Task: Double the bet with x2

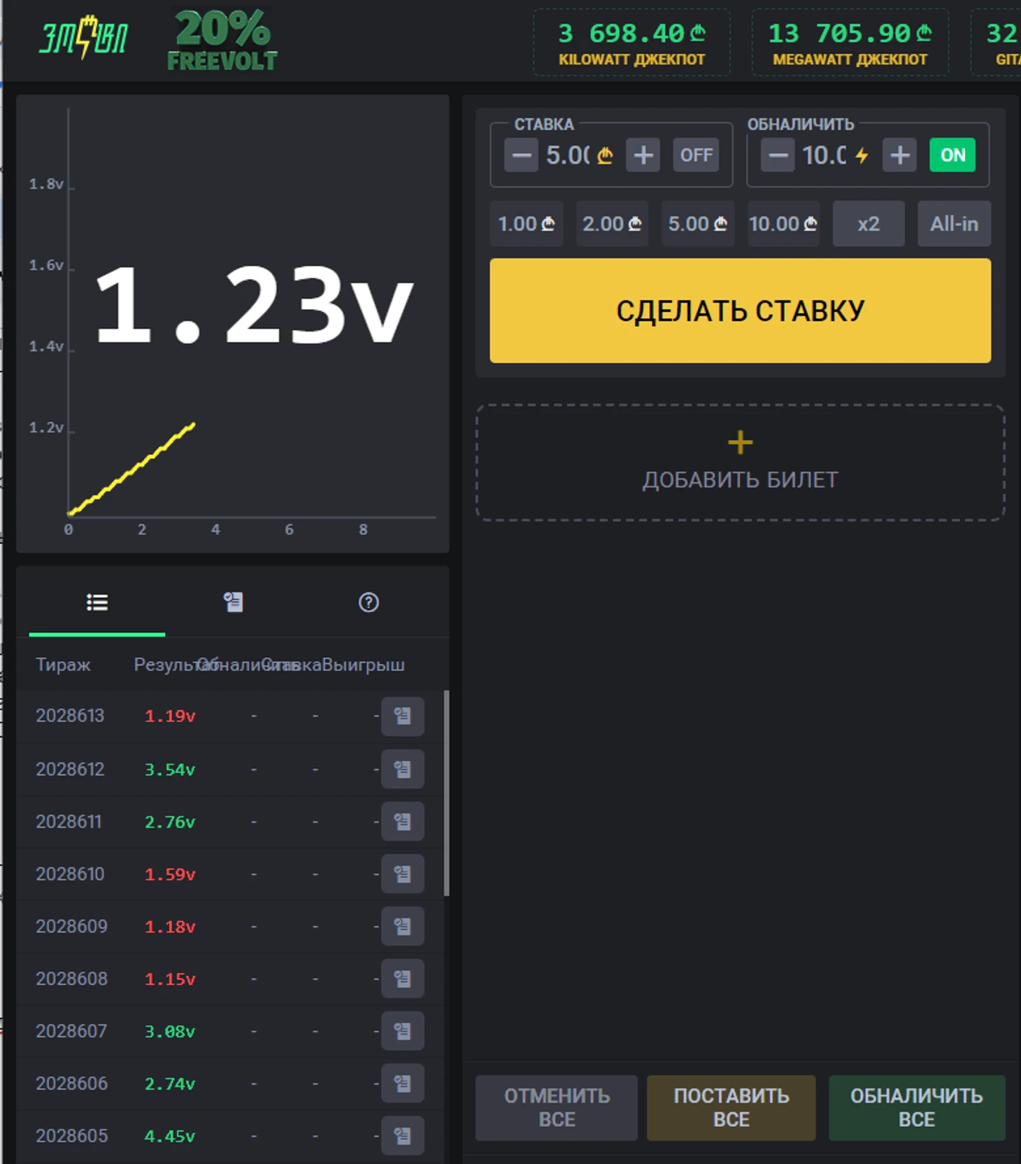Action: pyautogui.click(x=869, y=224)
